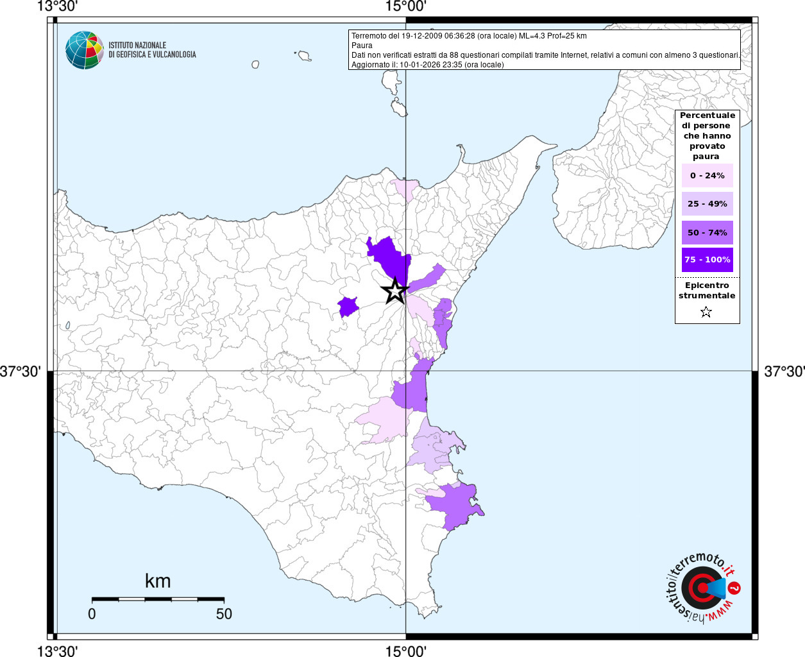Click the right 37°30' latitude label
Screen dimensions: 805x657
tap(784, 371)
